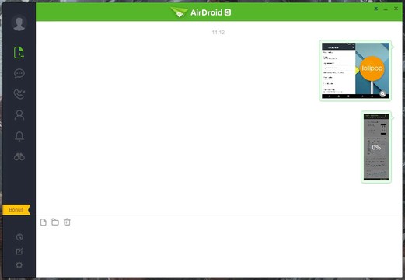Select the File Transfer icon in sidebar
The image size is (405, 280).
click(x=19, y=53)
